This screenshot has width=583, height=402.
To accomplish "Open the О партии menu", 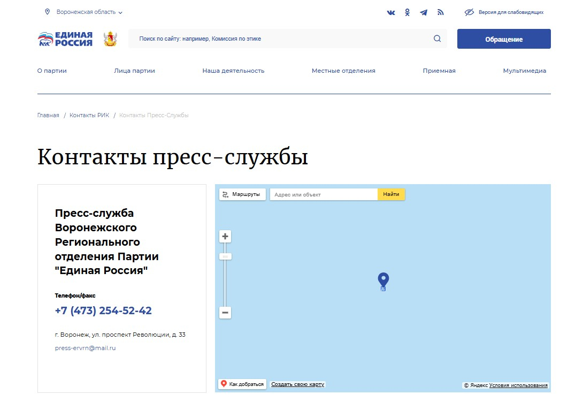I will point(52,71).
